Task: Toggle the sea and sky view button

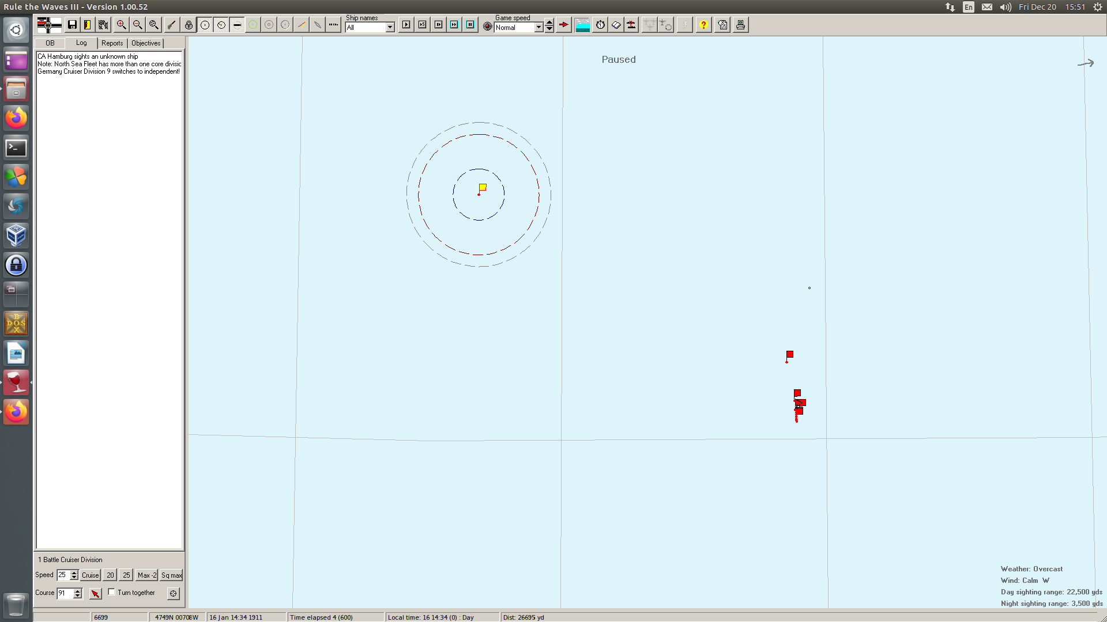Action: (582, 25)
